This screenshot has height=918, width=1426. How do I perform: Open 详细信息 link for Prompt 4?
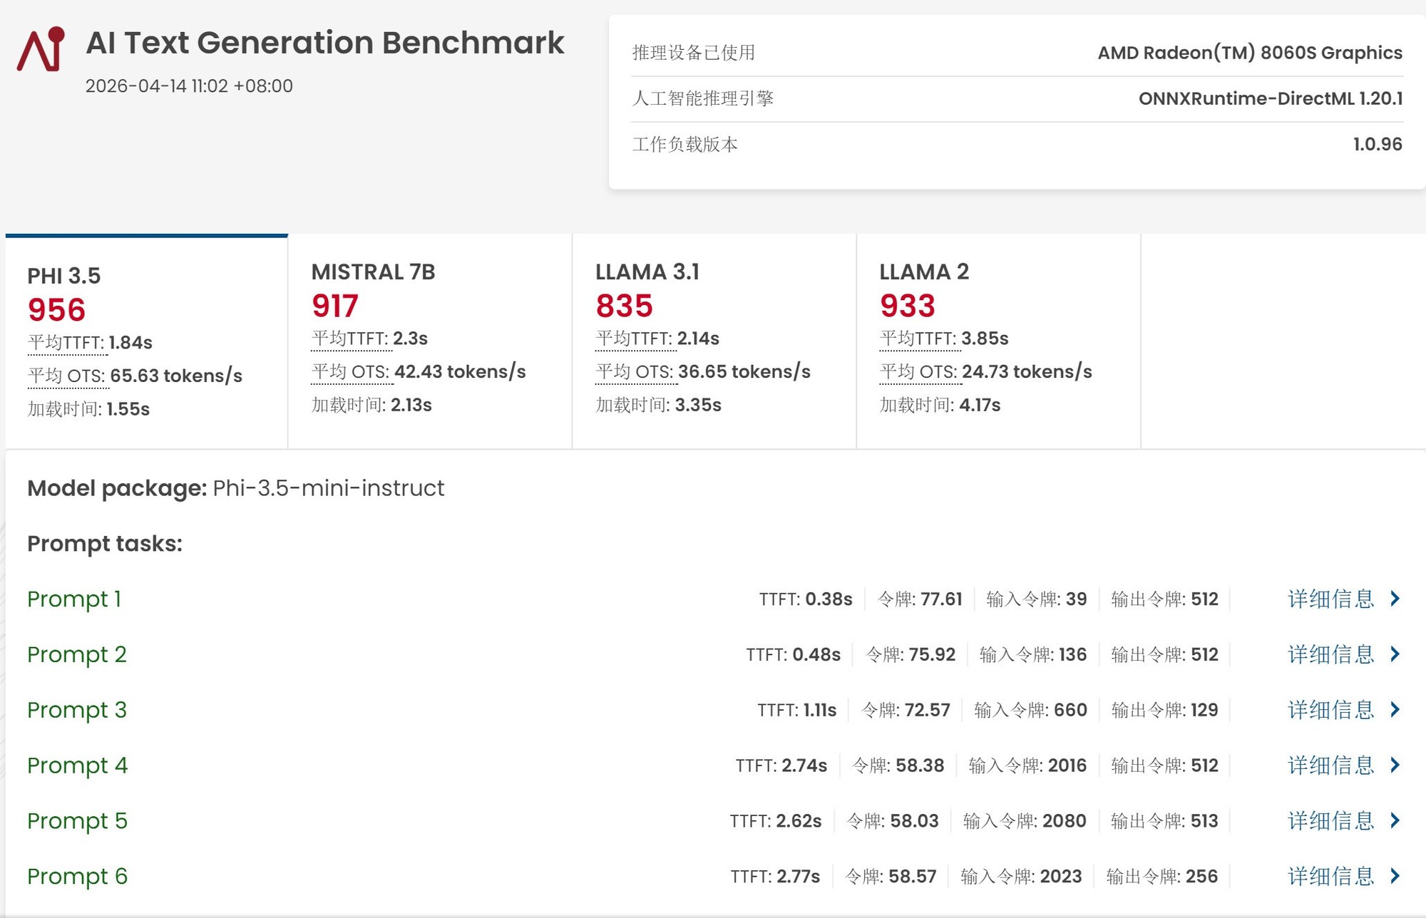(x=1330, y=765)
